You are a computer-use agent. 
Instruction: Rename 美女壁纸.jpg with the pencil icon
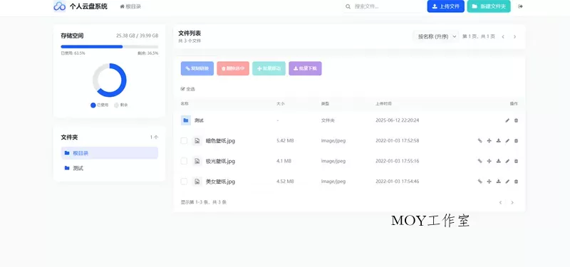[x=507, y=182]
